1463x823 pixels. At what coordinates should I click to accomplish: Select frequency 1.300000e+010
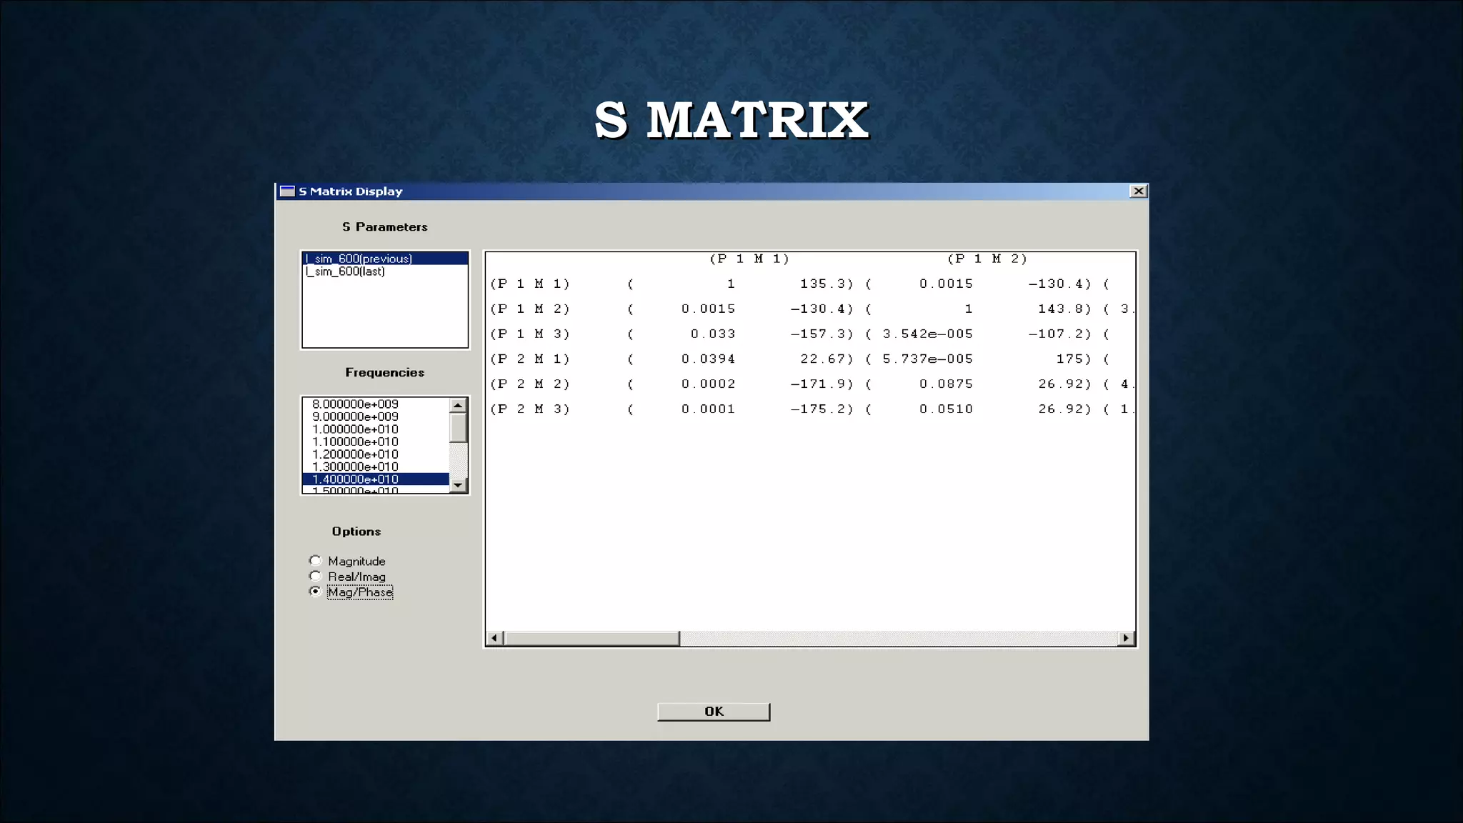coord(355,467)
